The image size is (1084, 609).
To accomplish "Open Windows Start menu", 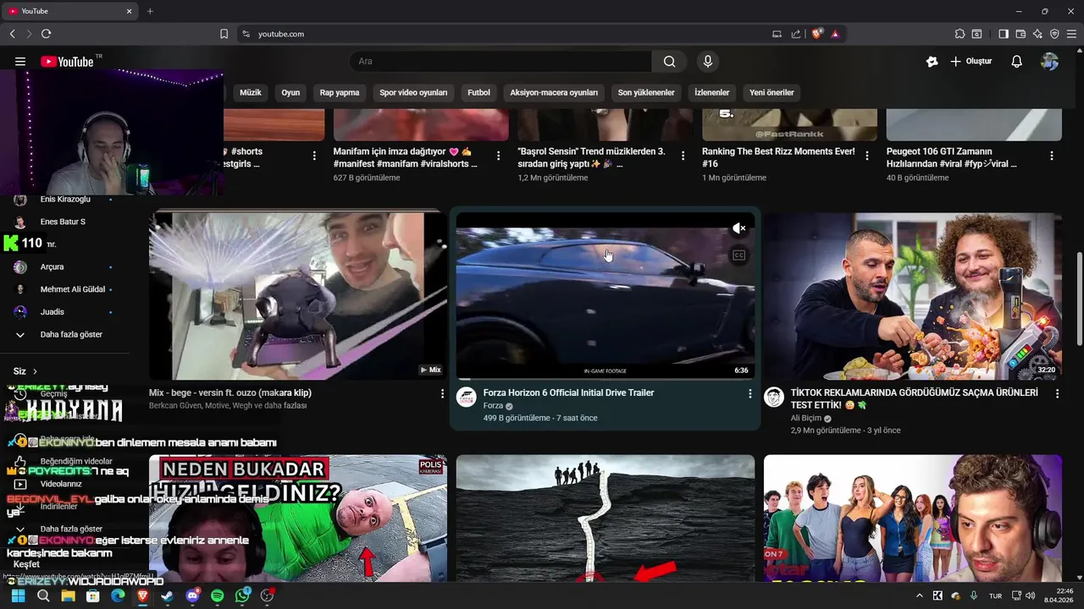I will (18, 595).
